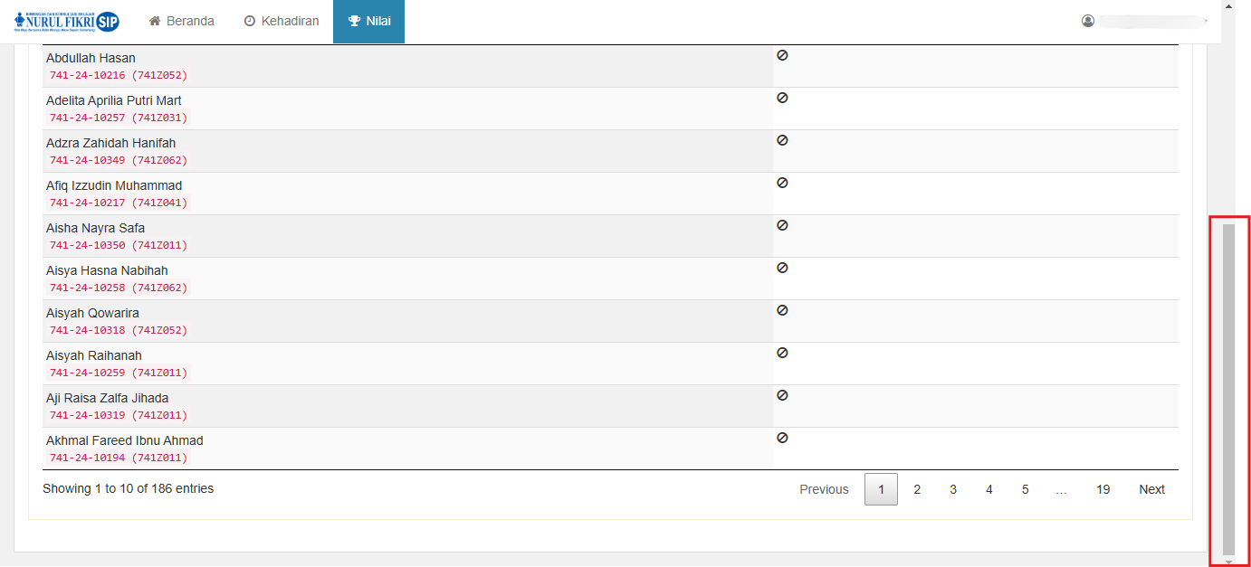Switch to the Kehadiran menu
This screenshot has height=567, width=1251.
click(282, 21)
